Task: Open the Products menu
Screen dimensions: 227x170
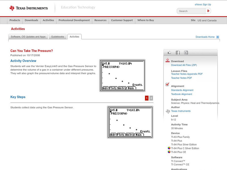Action: pos(15,20)
